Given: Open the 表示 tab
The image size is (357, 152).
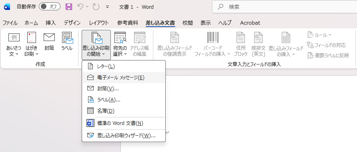Looking at the screenshot, I should click(x=206, y=23).
